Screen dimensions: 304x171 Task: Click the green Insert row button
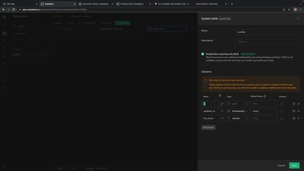point(123,23)
